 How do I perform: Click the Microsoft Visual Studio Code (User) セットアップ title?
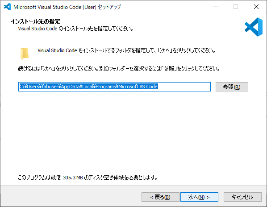(x=67, y=7)
